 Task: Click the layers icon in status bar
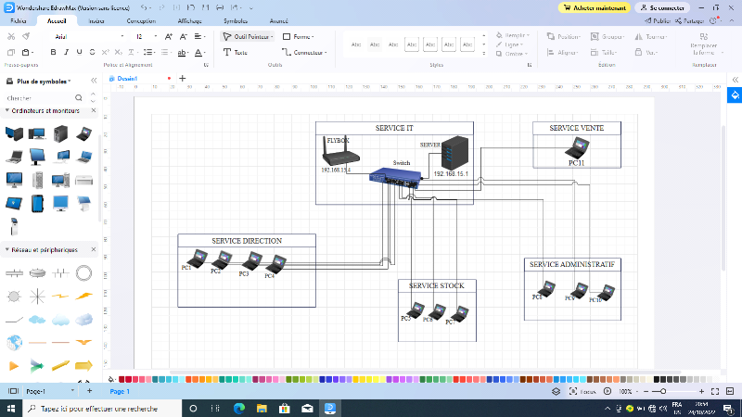point(556,392)
